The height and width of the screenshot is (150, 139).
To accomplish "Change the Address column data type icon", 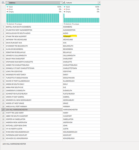I will (x=7, y=3).
